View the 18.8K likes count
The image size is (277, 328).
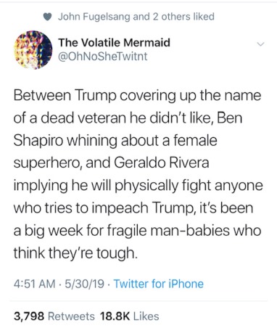115,316
